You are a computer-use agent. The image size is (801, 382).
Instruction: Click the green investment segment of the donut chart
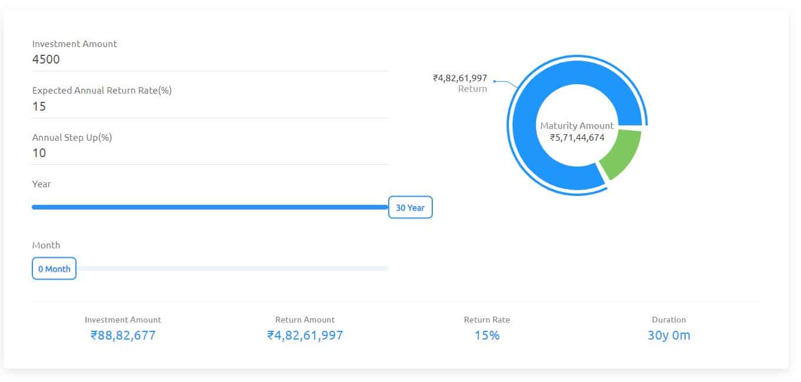(x=623, y=153)
